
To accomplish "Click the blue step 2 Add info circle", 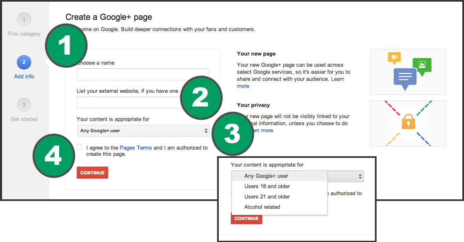I will click(x=24, y=63).
